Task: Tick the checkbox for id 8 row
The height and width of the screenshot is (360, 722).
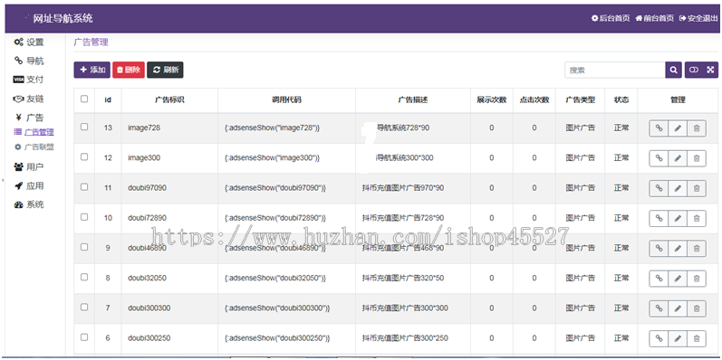Action: pyautogui.click(x=84, y=277)
